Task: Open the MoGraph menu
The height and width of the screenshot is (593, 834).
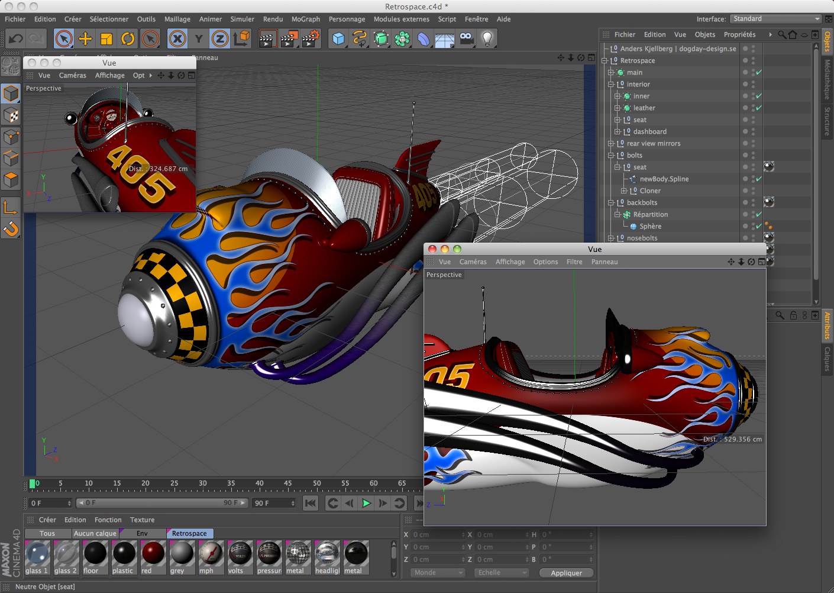Action: pyautogui.click(x=305, y=19)
